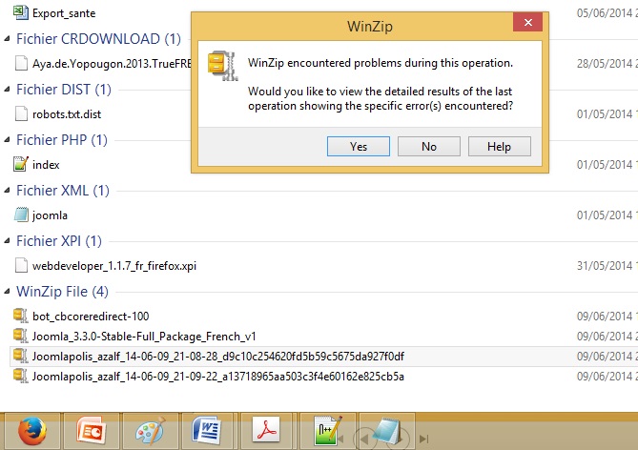The image size is (638, 450).
Task: Collapse the Fichier XPI group arrow
Action: pos(7,241)
